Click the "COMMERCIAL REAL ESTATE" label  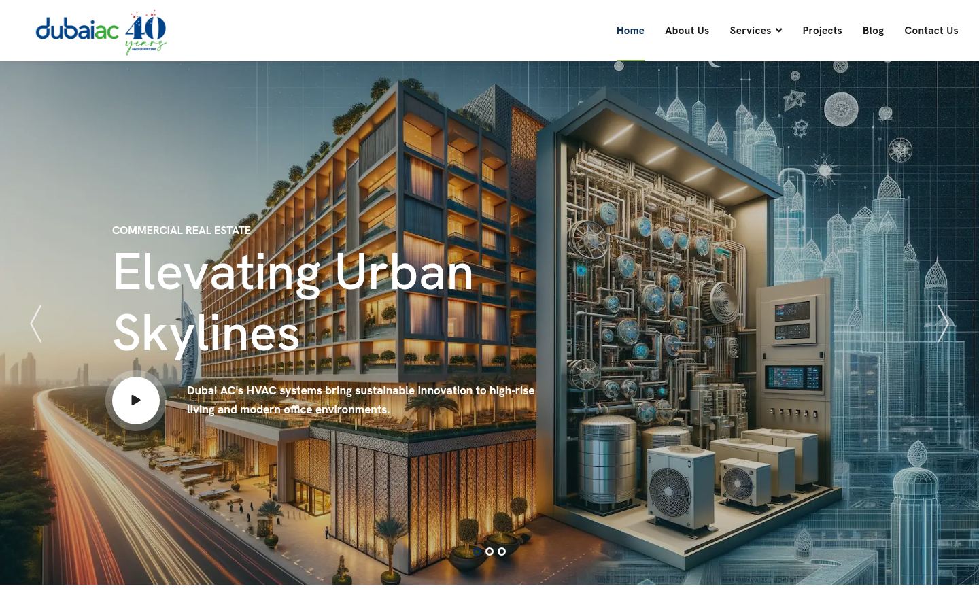[182, 231]
